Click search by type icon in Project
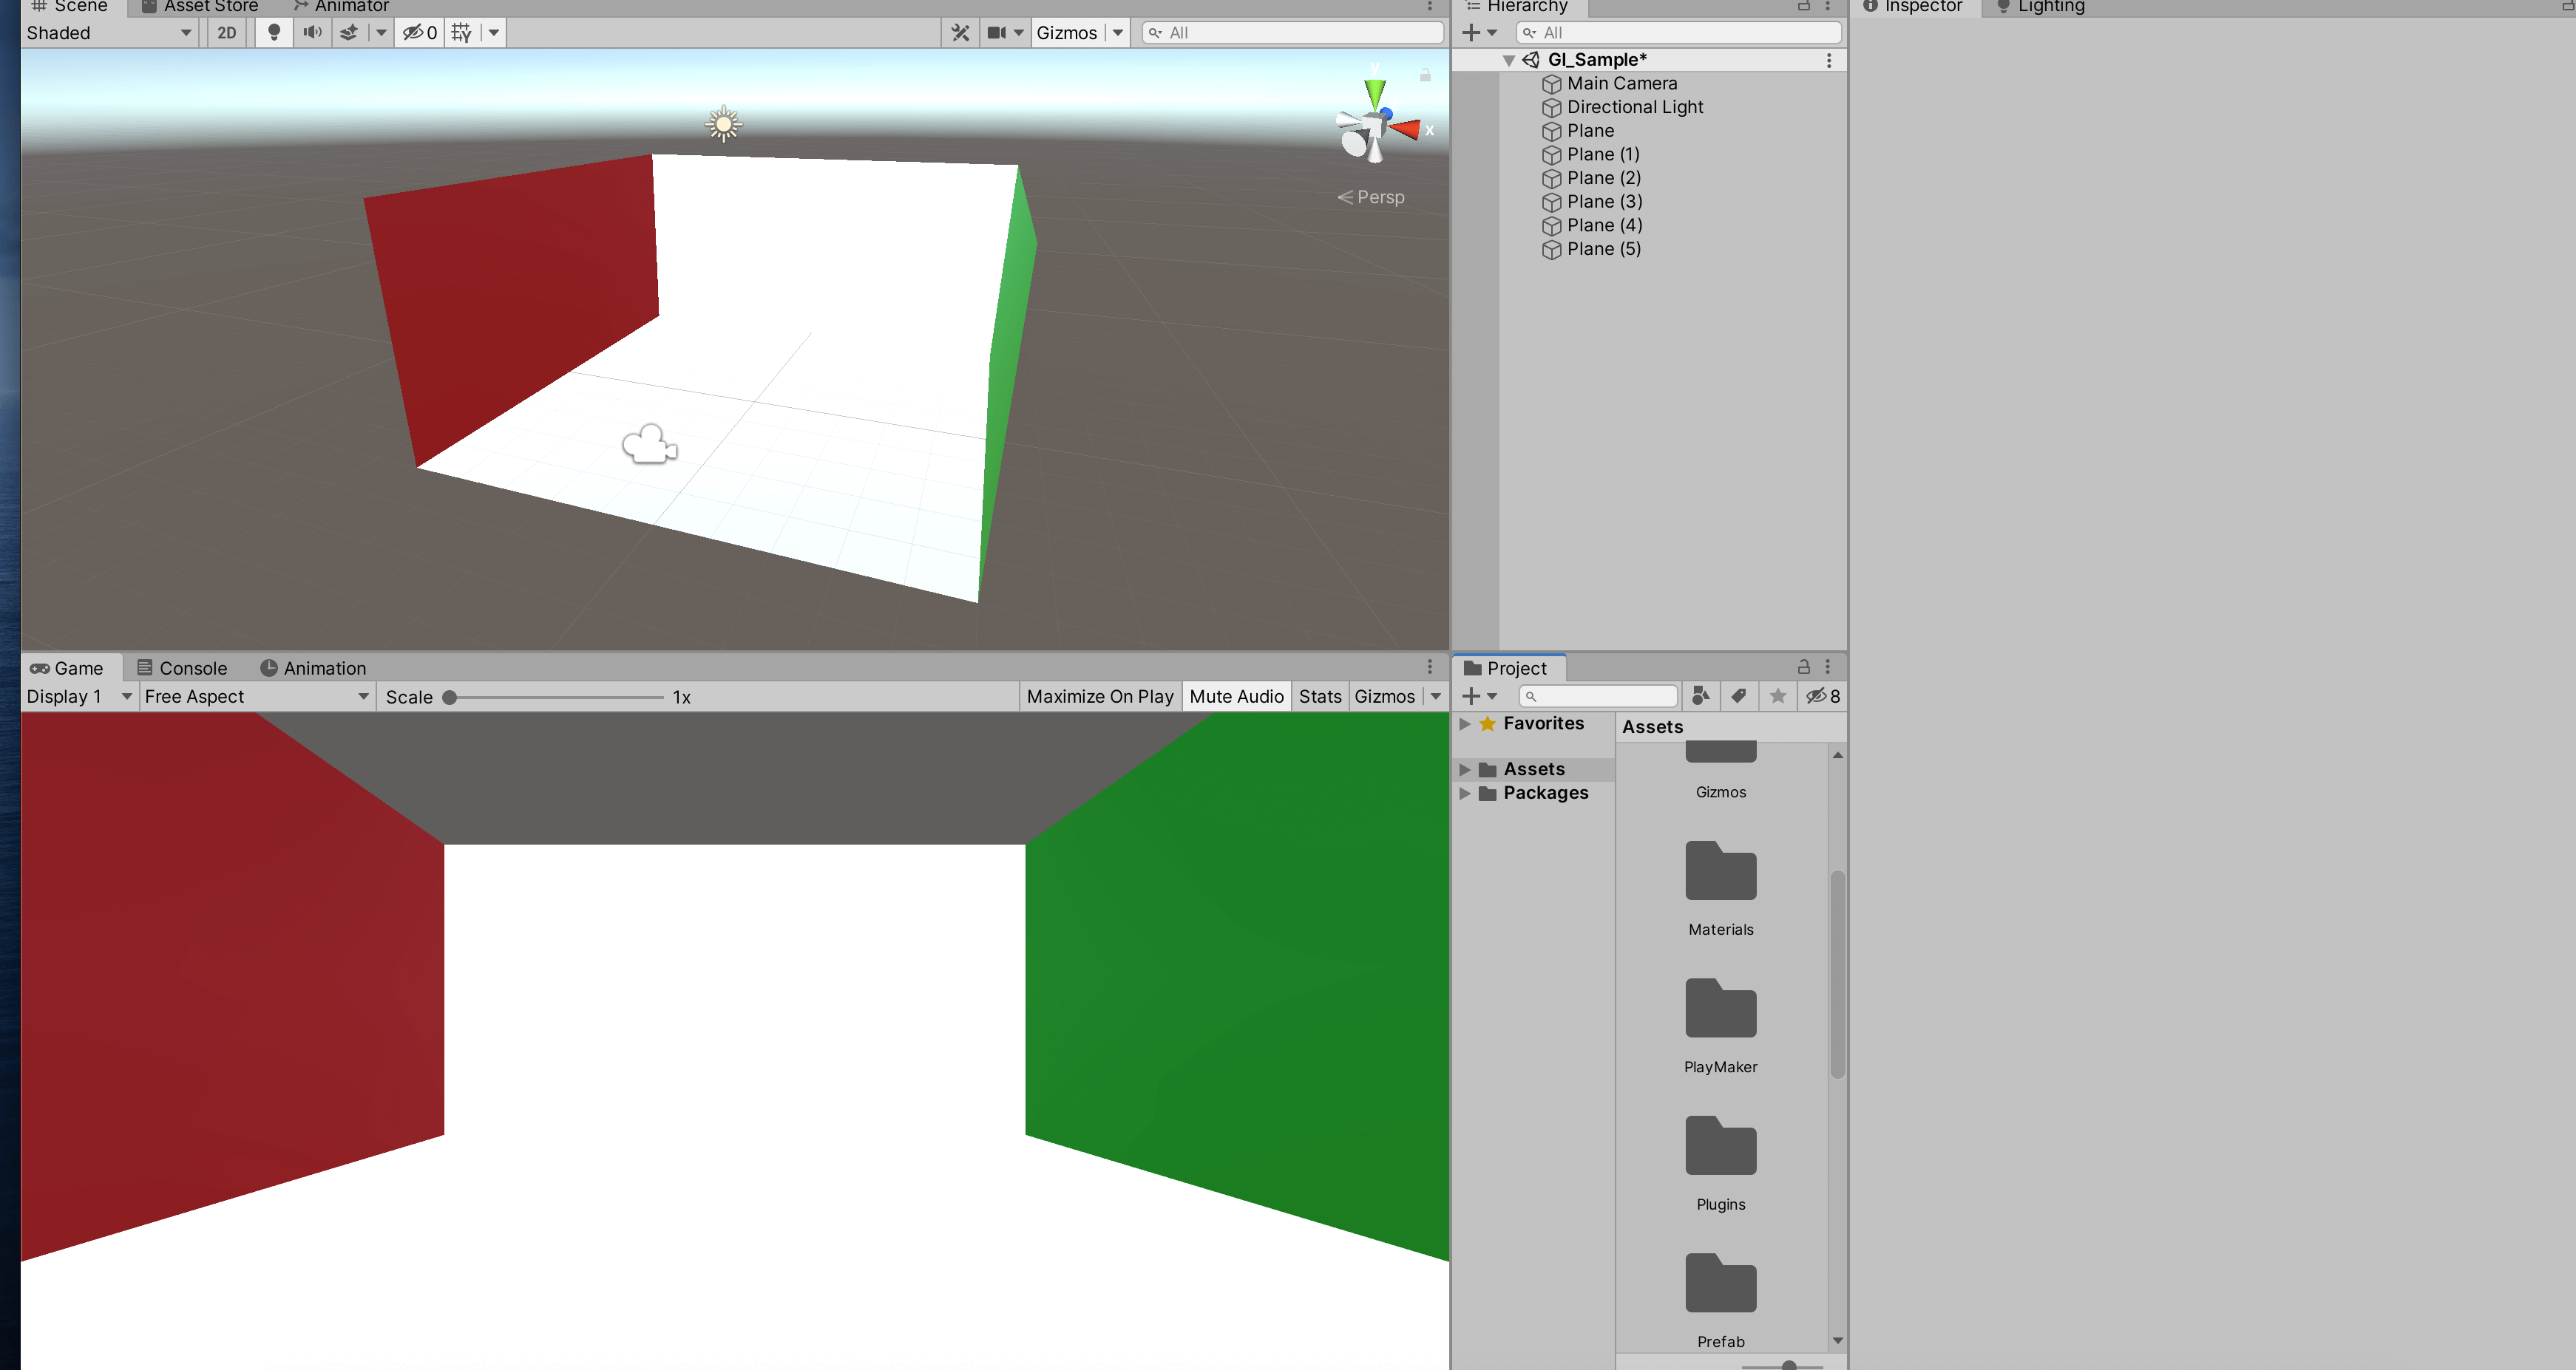 pyautogui.click(x=1700, y=695)
